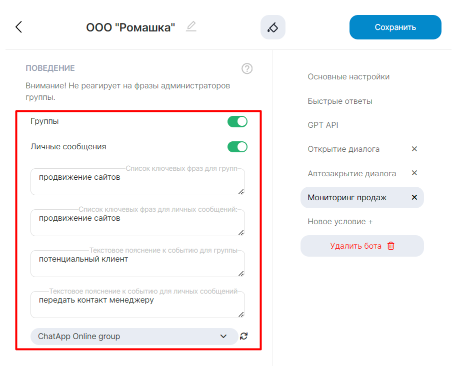Toggle the Группы switch

point(237,121)
